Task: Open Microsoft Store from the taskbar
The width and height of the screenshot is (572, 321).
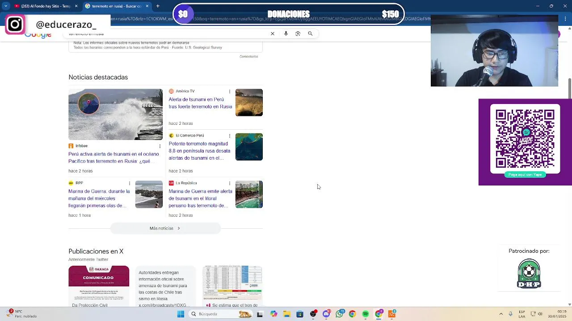Action: pos(300,314)
